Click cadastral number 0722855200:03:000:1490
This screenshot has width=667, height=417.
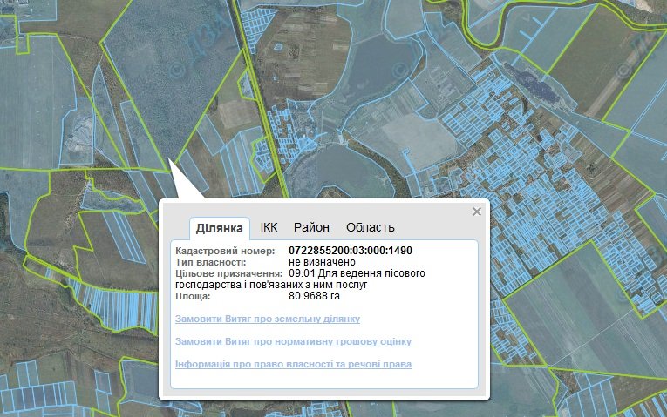[x=350, y=251]
